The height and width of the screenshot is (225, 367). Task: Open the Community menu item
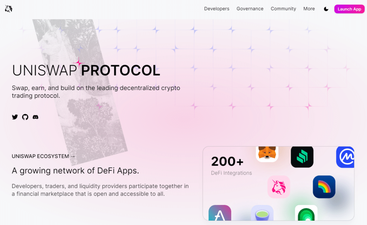pos(283,9)
